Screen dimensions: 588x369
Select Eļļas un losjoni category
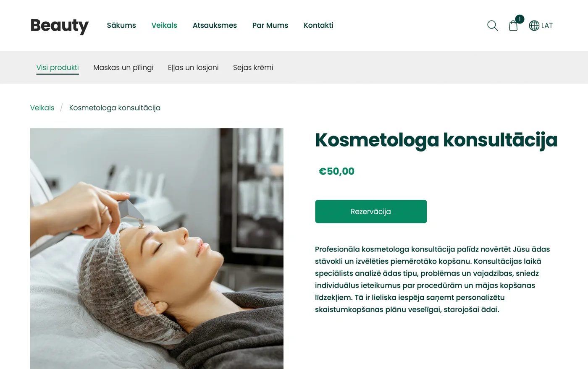tap(193, 68)
